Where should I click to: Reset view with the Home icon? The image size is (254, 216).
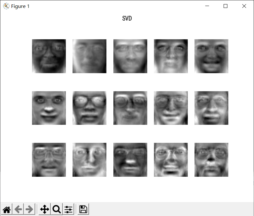7,209
